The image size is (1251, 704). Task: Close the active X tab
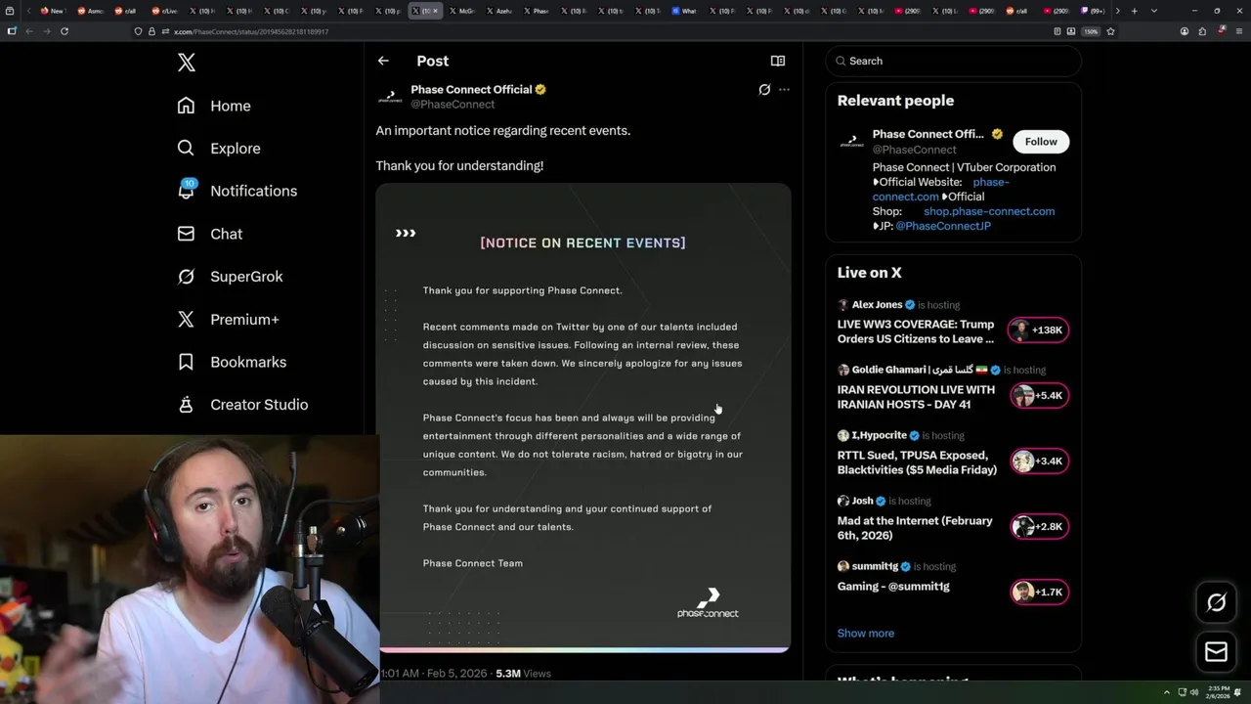click(x=436, y=11)
